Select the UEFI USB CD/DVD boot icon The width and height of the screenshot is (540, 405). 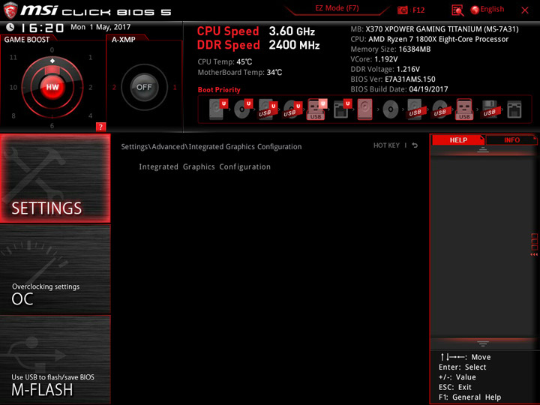(x=292, y=109)
